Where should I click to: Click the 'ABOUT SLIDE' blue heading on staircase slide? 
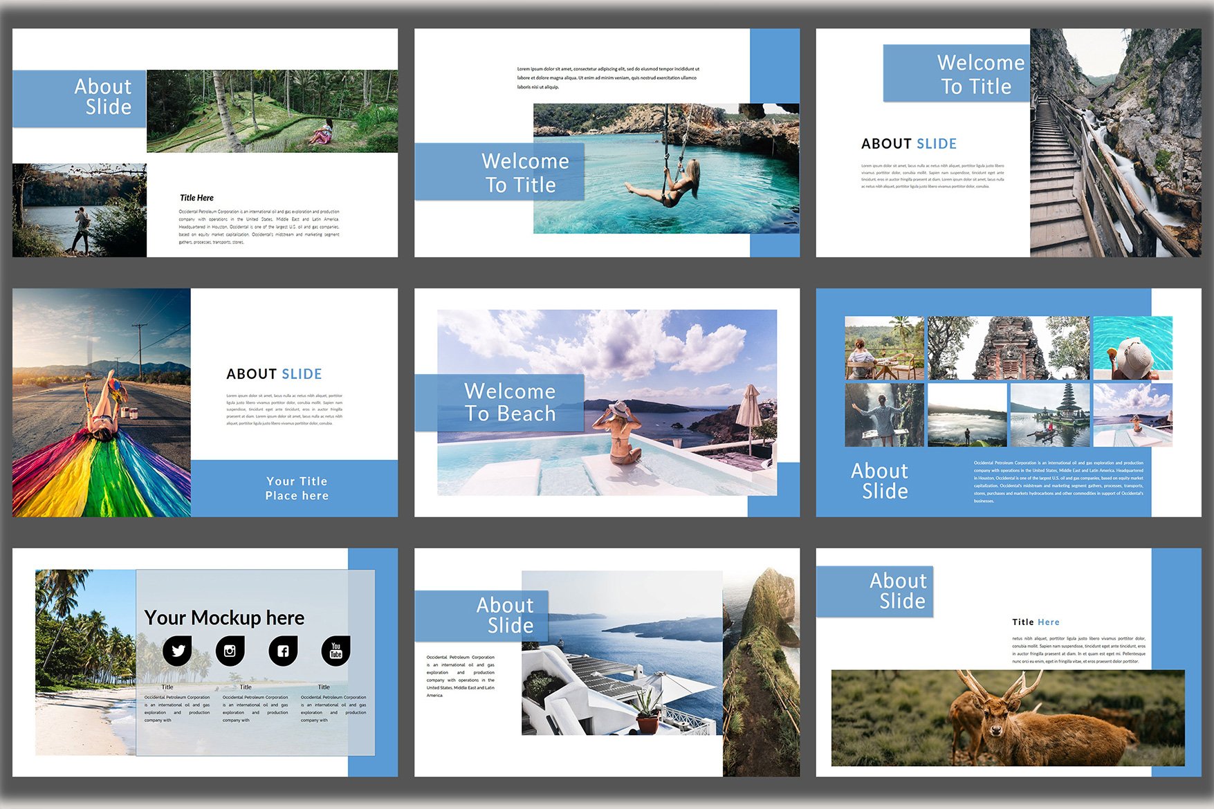[x=908, y=144]
